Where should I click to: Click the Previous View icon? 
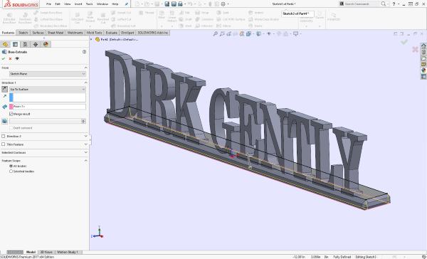pyautogui.click(x=228, y=33)
